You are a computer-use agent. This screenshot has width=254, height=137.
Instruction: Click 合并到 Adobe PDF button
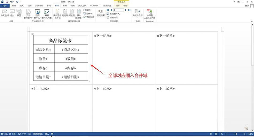tap(150, 14)
